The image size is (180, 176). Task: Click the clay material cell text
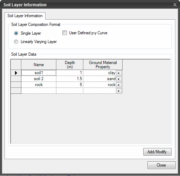(112, 73)
